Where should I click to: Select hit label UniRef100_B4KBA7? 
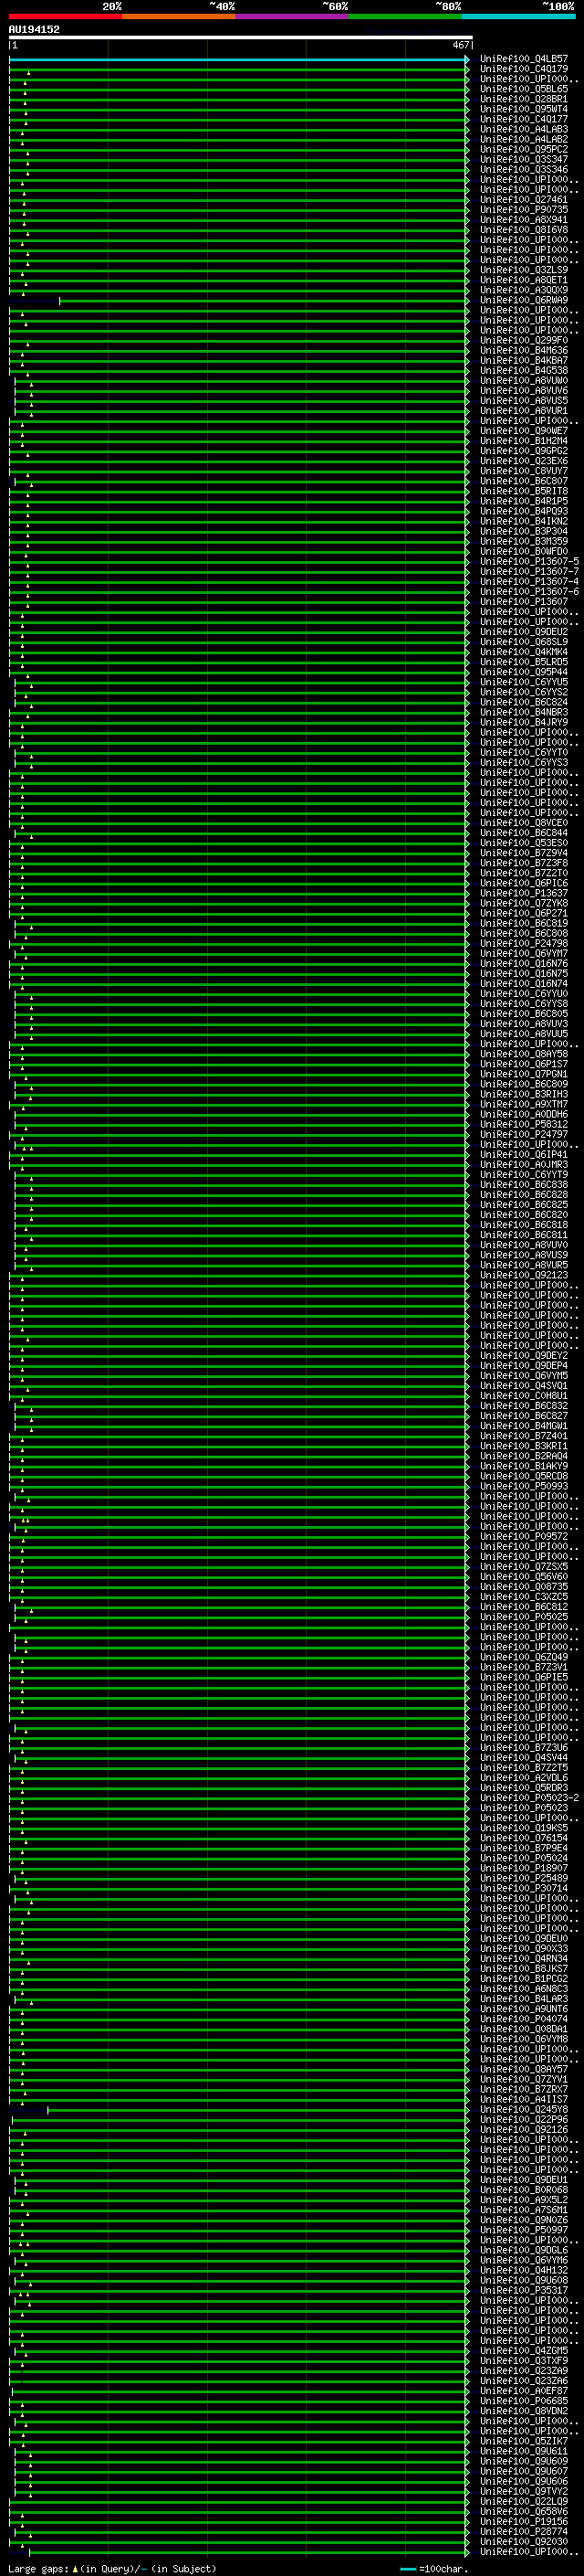point(523,361)
